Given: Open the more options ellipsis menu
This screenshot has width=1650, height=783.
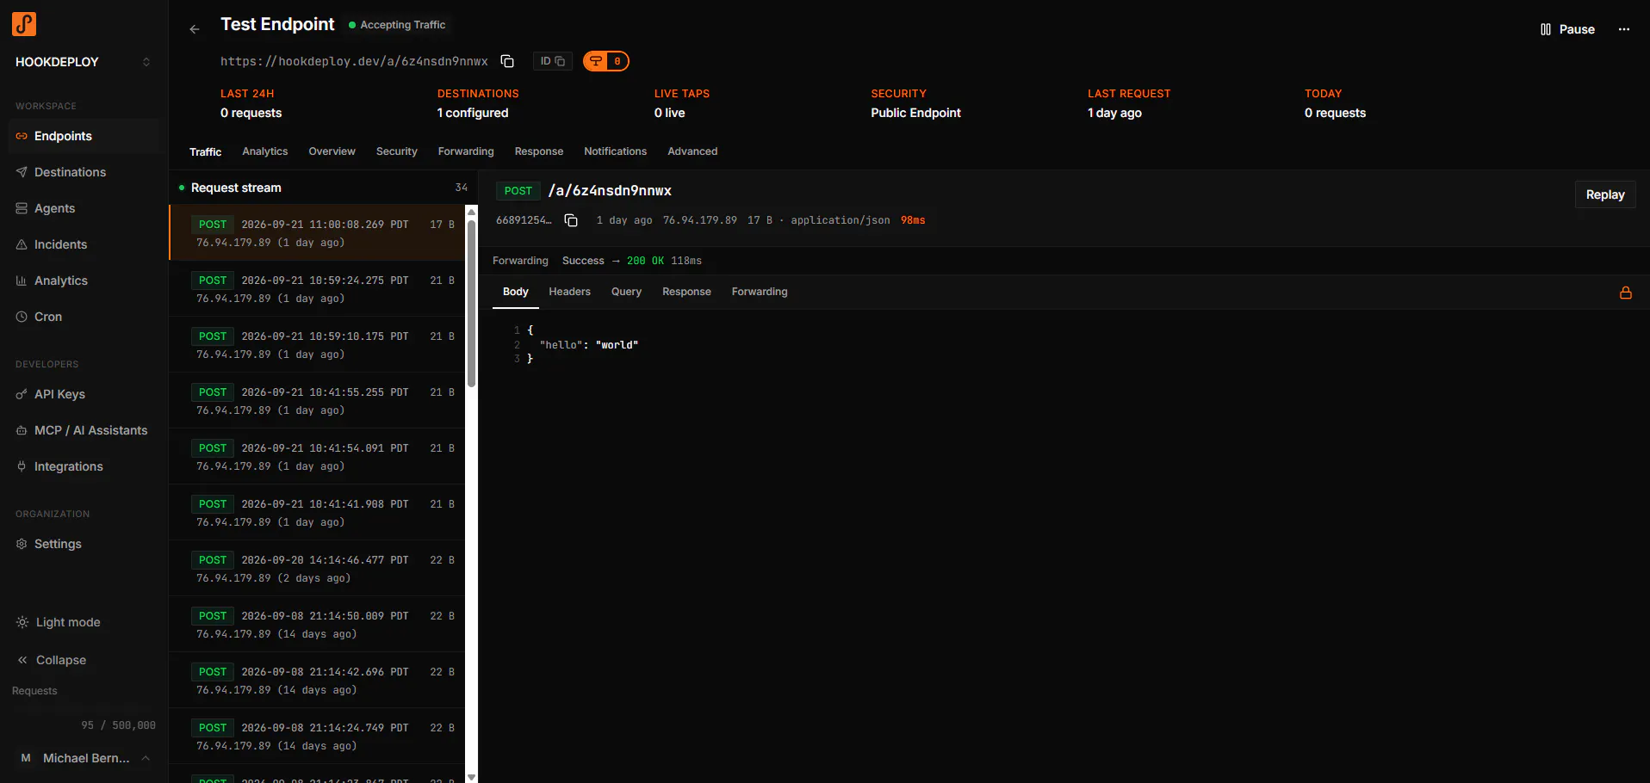Looking at the screenshot, I should click(x=1624, y=29).
